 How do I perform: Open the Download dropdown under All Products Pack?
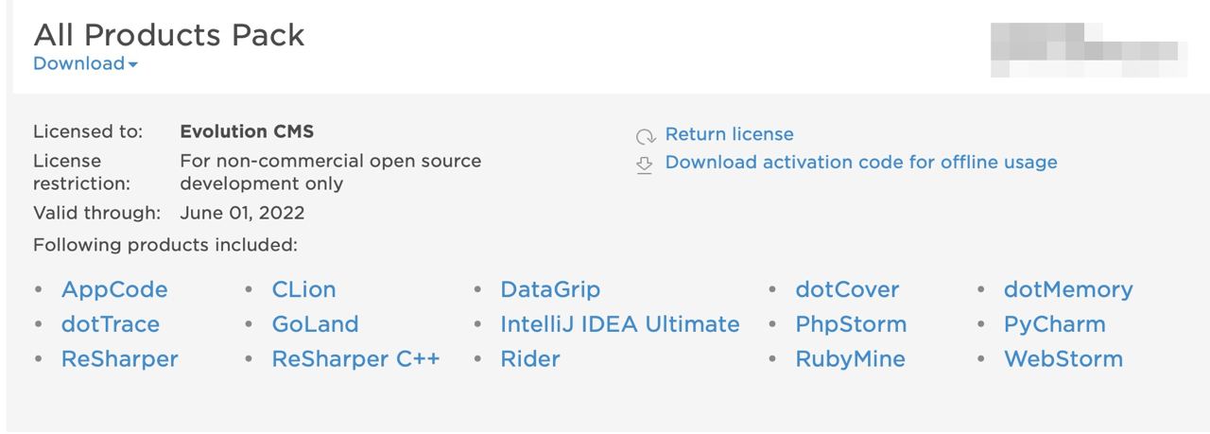[x=85, y=63]
